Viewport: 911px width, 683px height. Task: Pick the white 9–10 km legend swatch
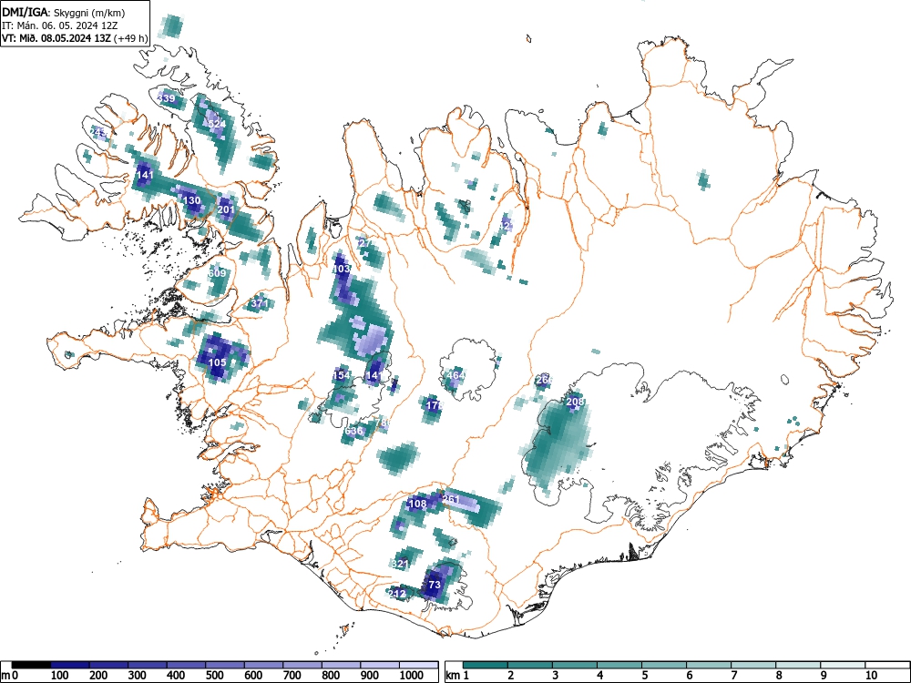[843, 665]
